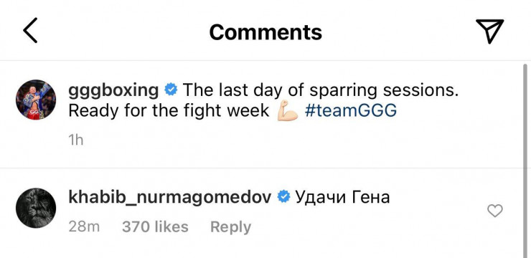The width and height of the screenshot is (531, 258).
Task: Open khabib_nurmagomedov's lion avatar
Action: 36,208
